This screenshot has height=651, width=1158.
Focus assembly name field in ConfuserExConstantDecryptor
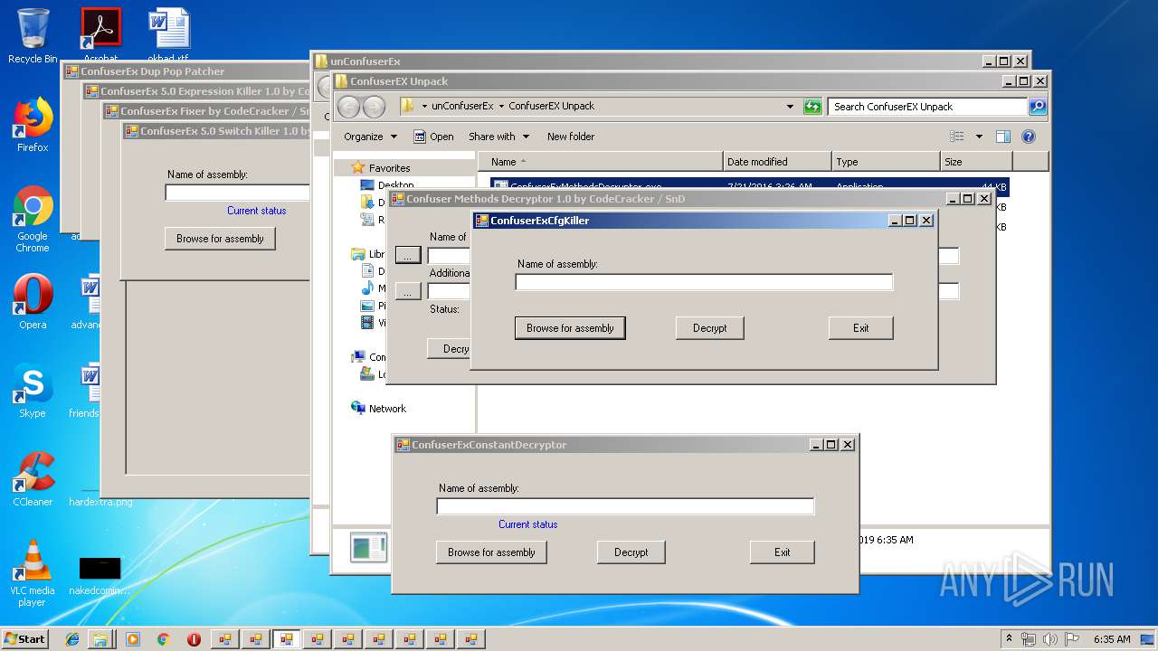coord(625,506)
